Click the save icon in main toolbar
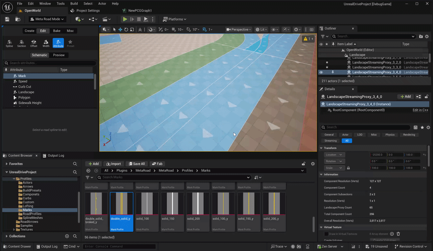 coord(7,19)
